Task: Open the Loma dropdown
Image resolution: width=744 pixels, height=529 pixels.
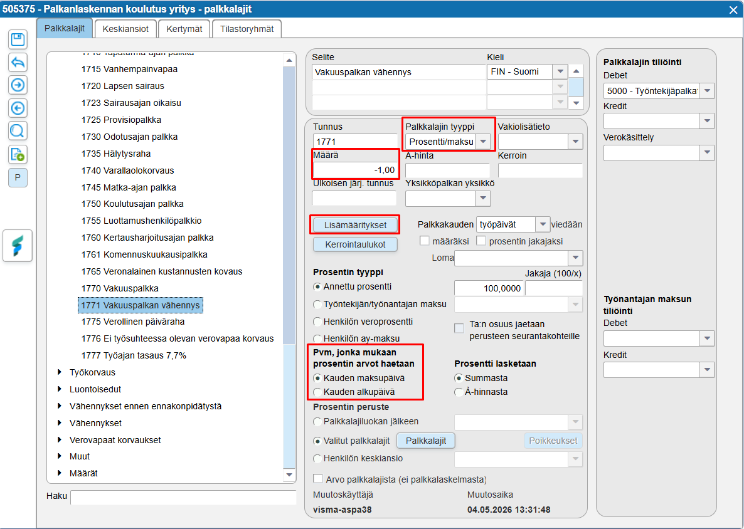Action: tap(575, 258)
